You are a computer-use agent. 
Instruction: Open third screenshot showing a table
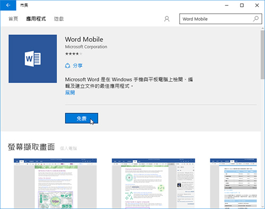click(x=233, y=184)
